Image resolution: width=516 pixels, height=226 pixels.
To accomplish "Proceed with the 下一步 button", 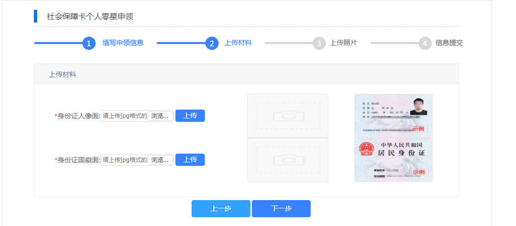I will pos(281,208).
